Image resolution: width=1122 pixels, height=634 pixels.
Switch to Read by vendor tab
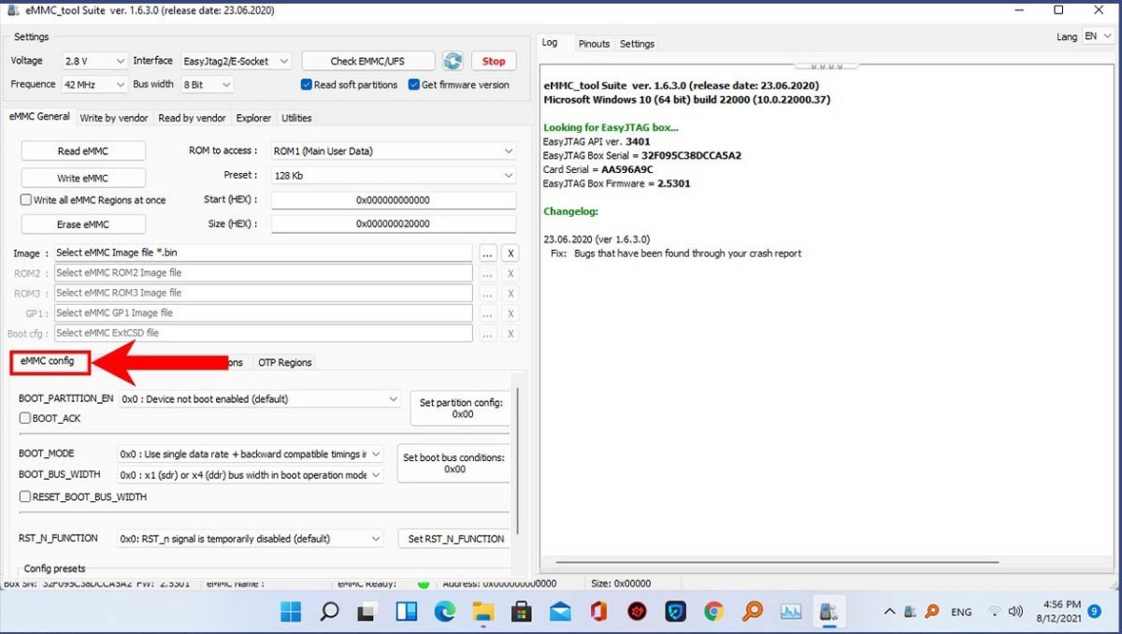[x=192, y=118]
